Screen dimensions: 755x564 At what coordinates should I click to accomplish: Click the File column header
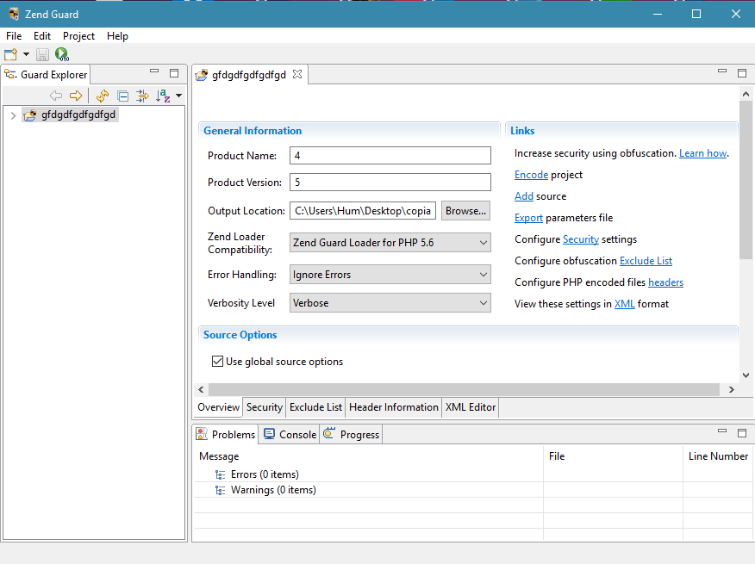coord(613,456)
